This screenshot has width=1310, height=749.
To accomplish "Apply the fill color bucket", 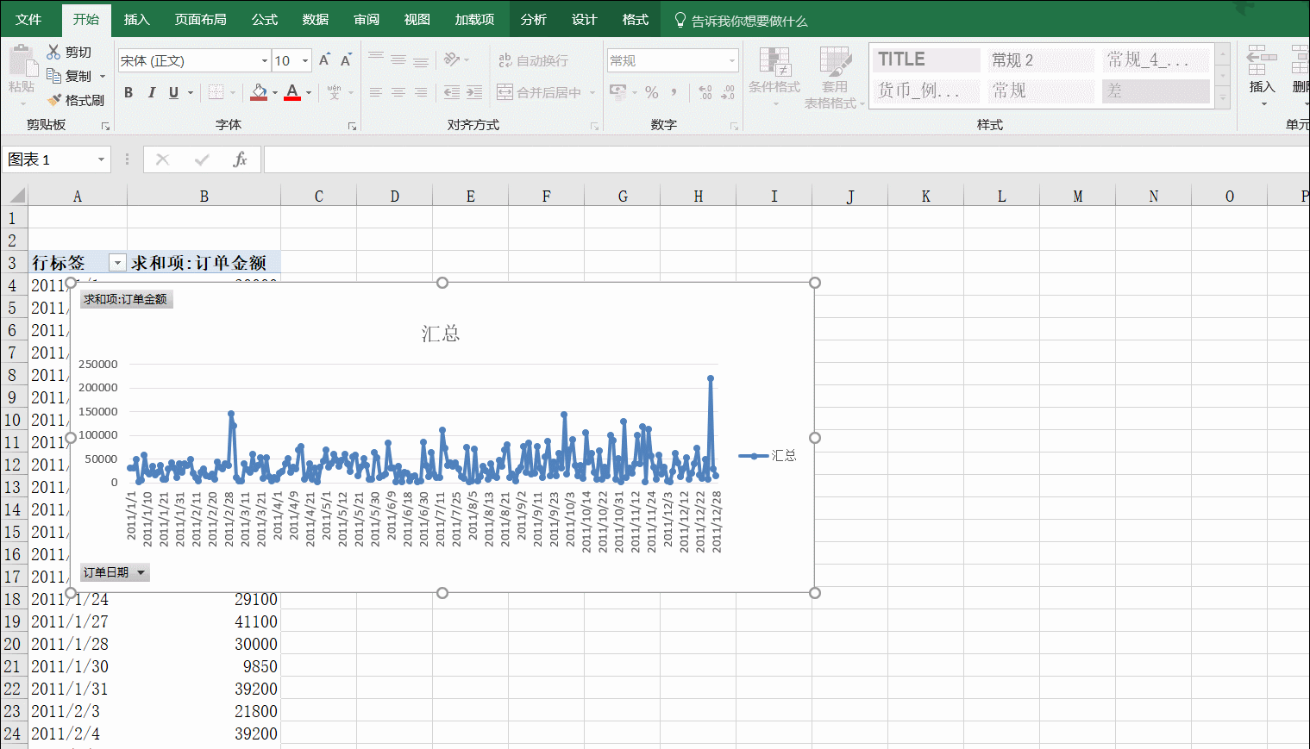I will [259, 92].
